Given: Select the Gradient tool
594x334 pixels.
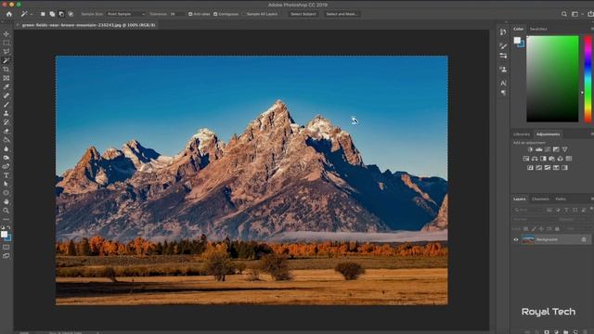Looking at the screenshot, I should (6, 140).
